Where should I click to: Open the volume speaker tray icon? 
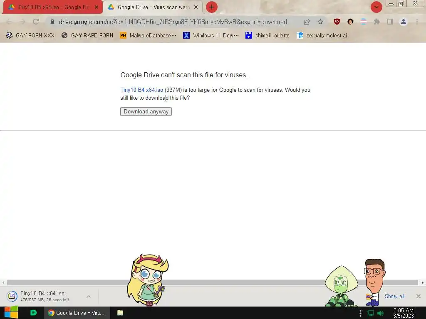[380, 313]
